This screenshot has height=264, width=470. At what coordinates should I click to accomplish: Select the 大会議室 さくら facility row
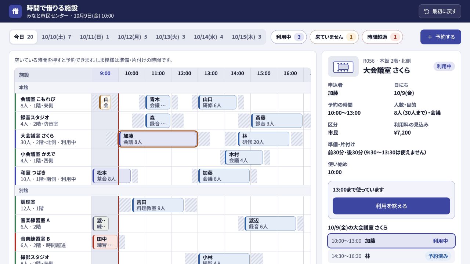click(x=53, y=139)
